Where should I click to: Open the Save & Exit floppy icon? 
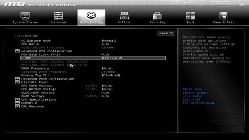[x=223, y=16]
